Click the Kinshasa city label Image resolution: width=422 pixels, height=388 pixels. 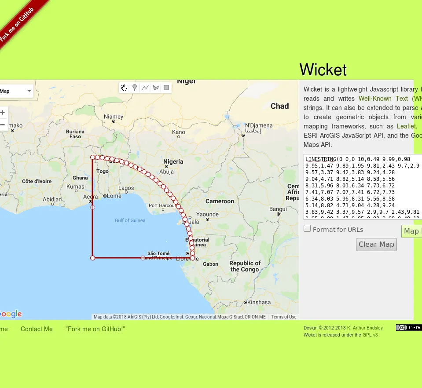click(x=259, y=302)
